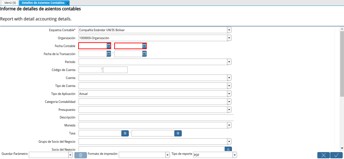
Task: Click the 'Report with detail accounting details.' text
Action: tap(36, 19)
